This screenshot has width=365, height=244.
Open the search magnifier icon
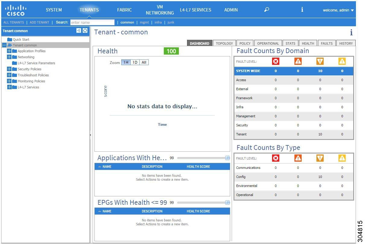[x=266, y=10]
